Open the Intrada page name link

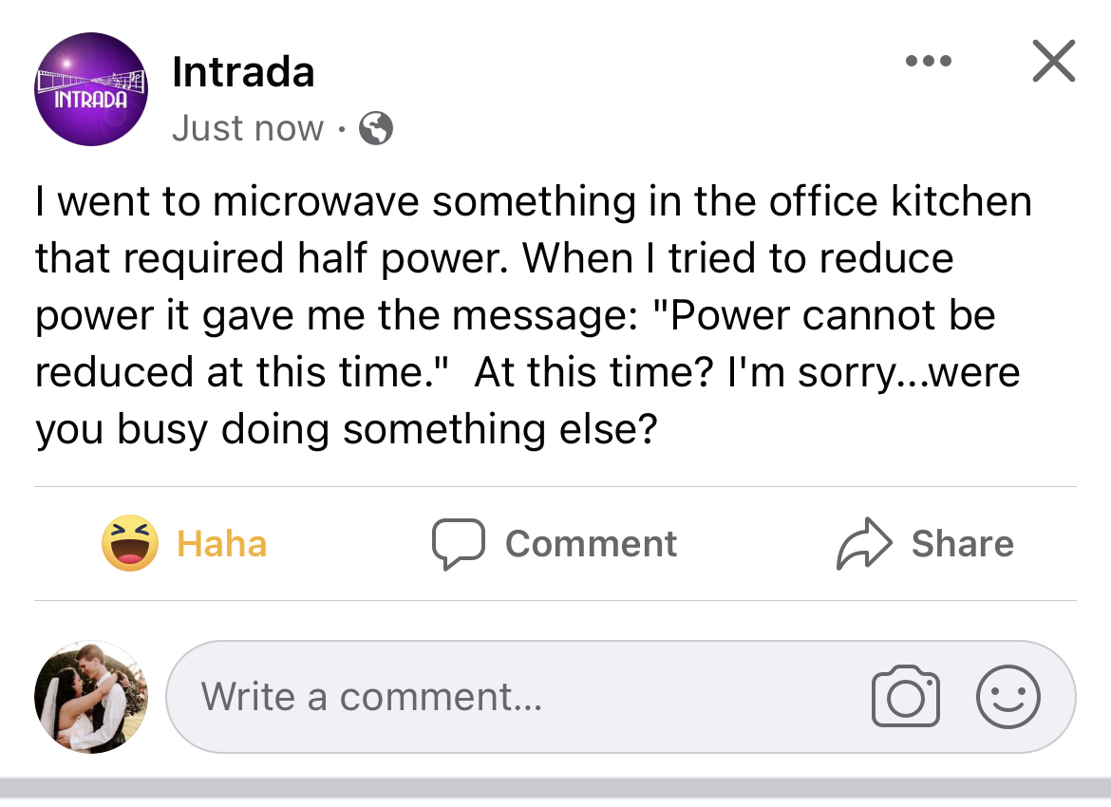(x=243, y=73)
